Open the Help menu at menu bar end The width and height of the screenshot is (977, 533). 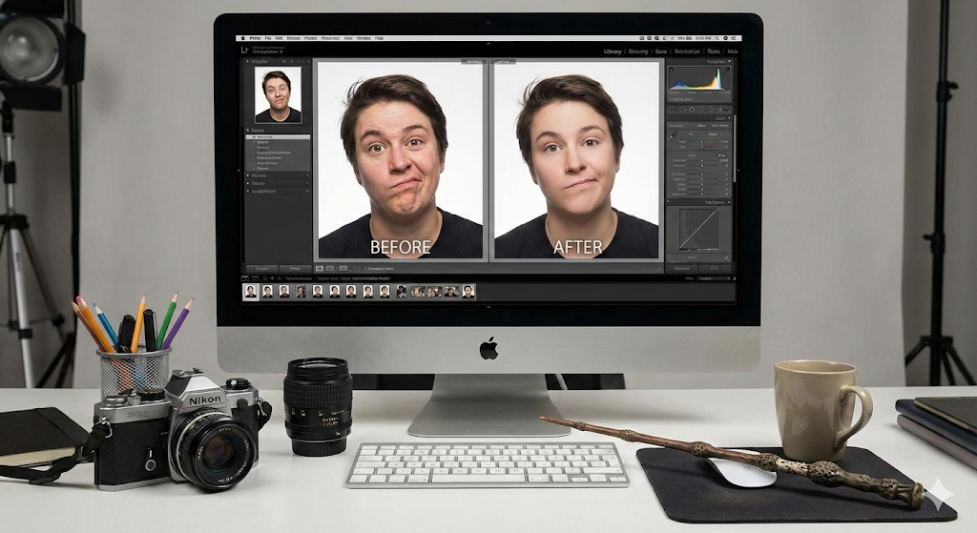tap(379, 38)
